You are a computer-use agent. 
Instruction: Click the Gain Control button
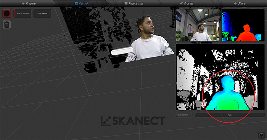click(184, 115)
